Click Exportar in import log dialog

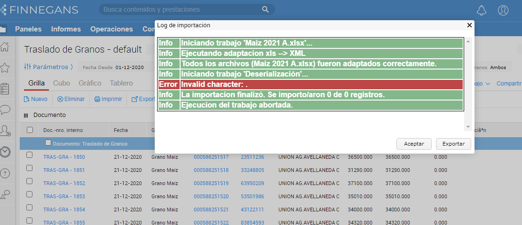[453, 144]
